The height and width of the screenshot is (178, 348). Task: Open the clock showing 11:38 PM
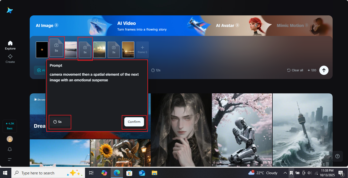pos(327,173)
